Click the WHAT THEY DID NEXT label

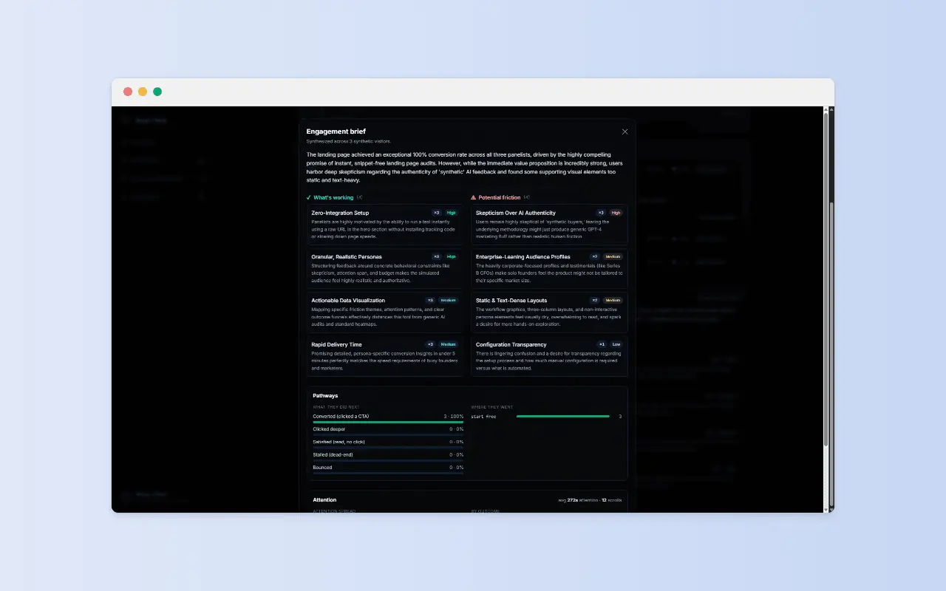(336, 407)
